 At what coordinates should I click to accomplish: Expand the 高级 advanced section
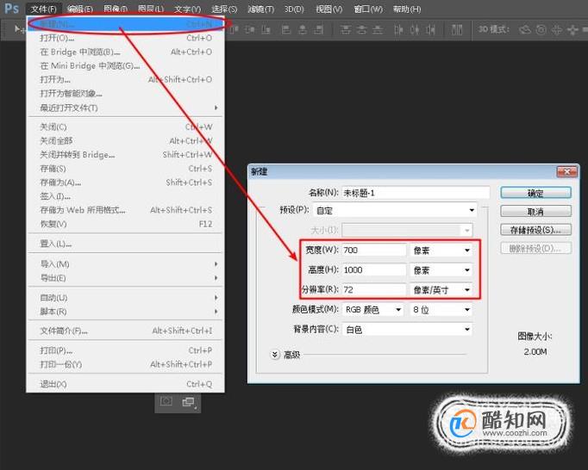click(x=275, y=355)
